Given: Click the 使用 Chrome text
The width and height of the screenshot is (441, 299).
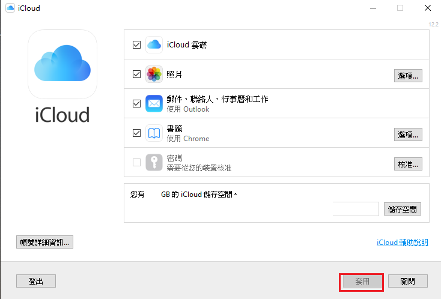Looking at the screenshot, I should point(188,139).
